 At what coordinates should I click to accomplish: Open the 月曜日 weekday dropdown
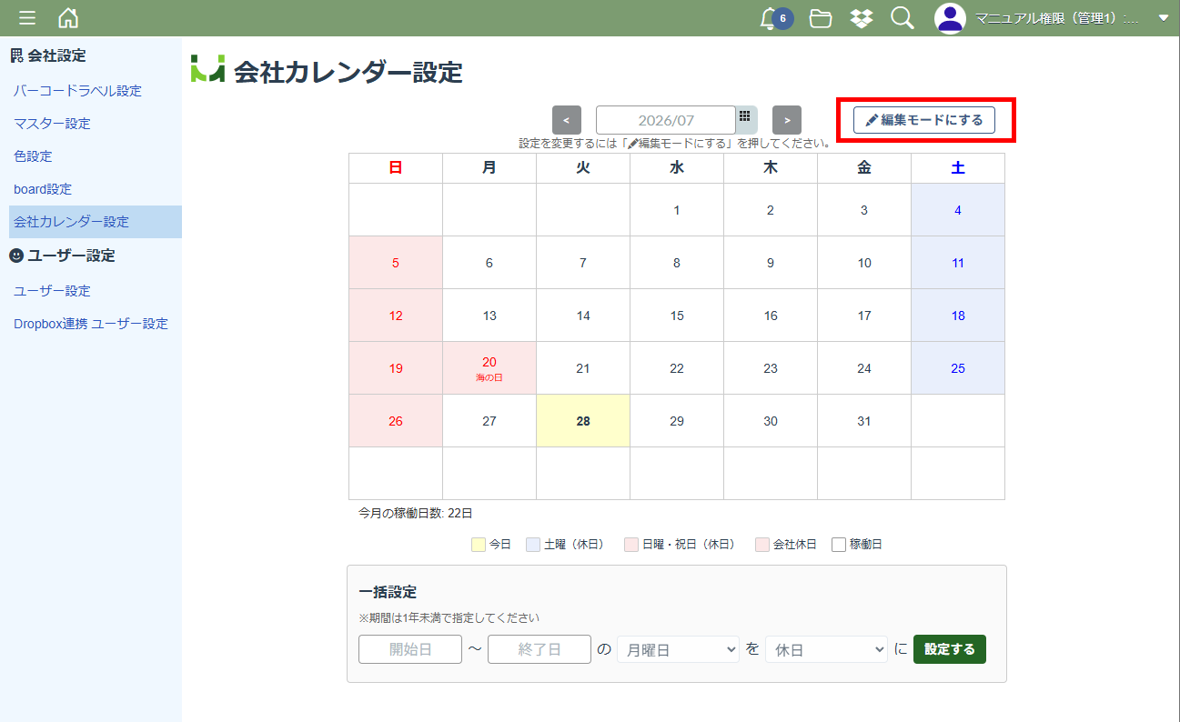(678, 649)
